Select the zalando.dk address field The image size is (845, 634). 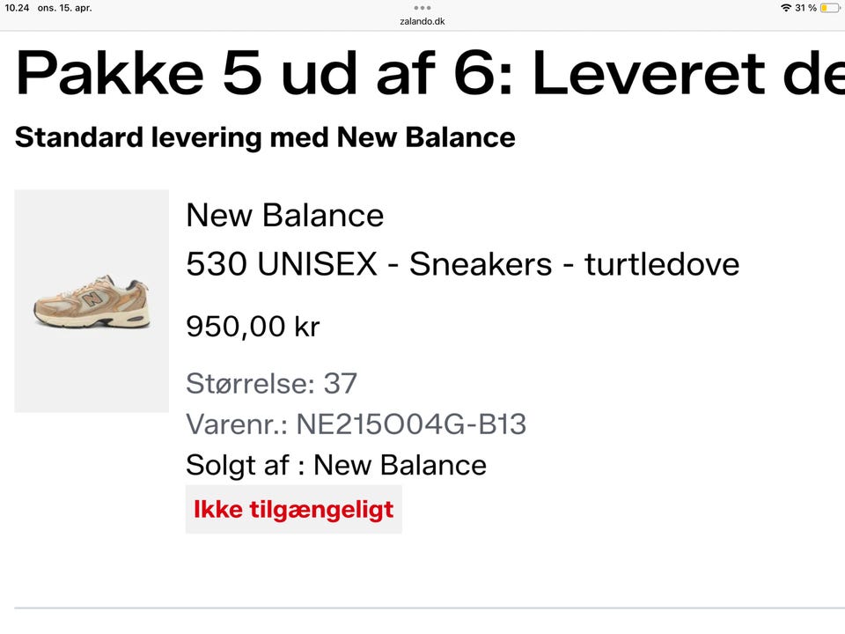(422, 21)
